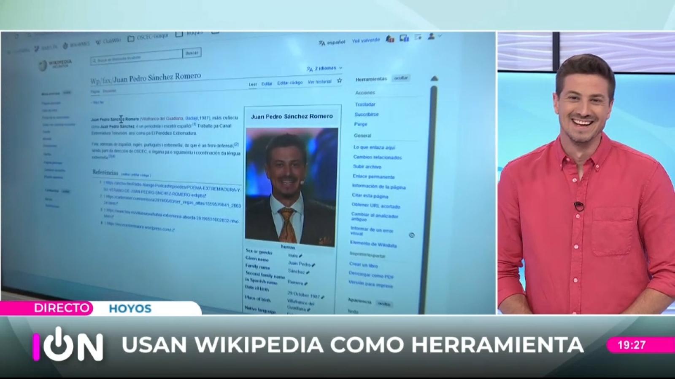The width and height of the screenshot is (675, 379).
Task: Click Subir archivo link
Action: 367,167
